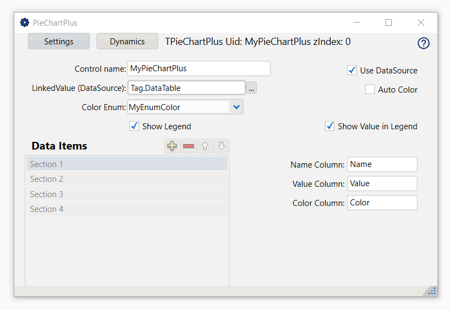Remove selected data item with minus icon

coord(189,146)
